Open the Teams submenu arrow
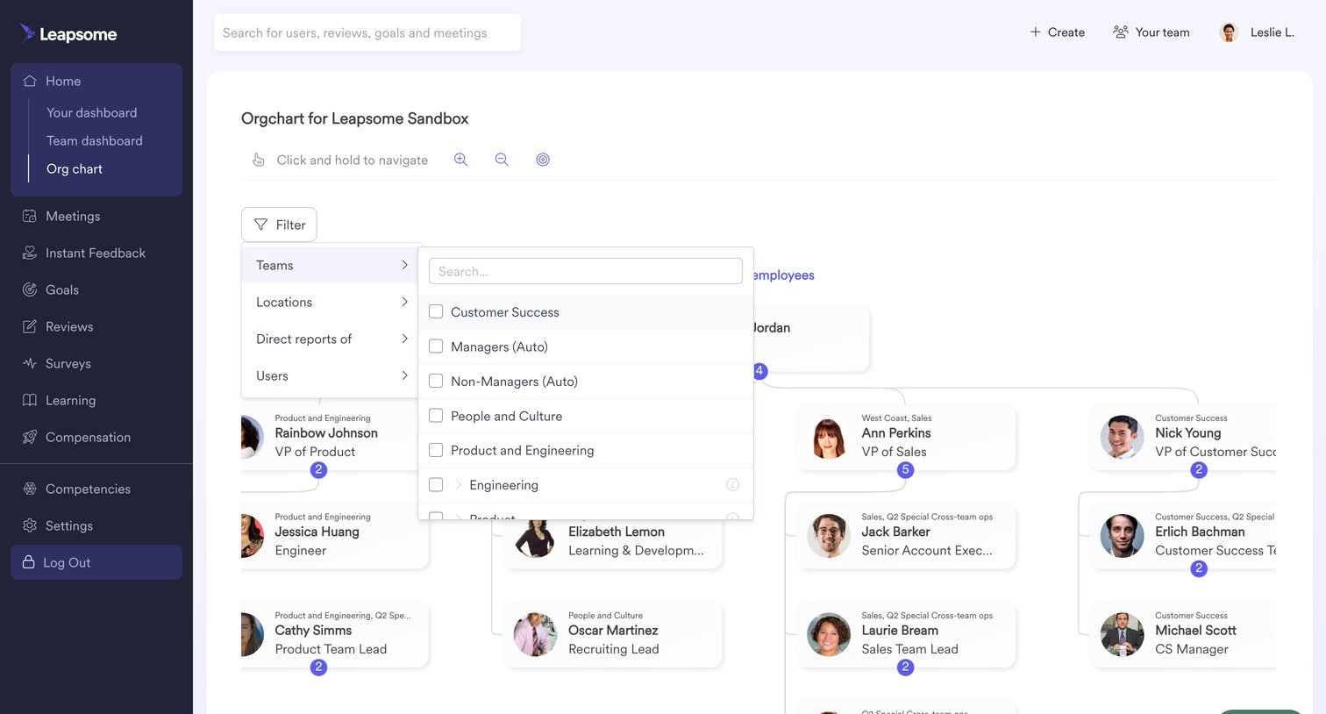This screenshot has width=1326, height=714. pyautogui.click(x=404, y=265)
